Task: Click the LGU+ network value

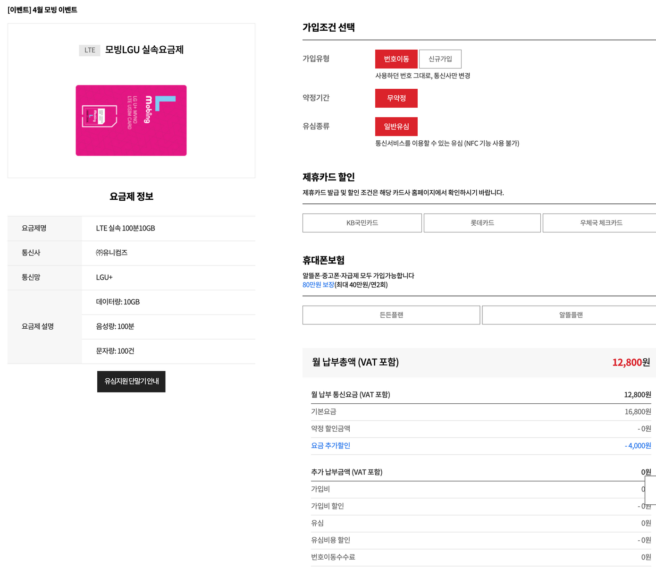Action: coord(104,277)
